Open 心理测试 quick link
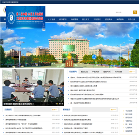139x139 pixels. (129, 128)
